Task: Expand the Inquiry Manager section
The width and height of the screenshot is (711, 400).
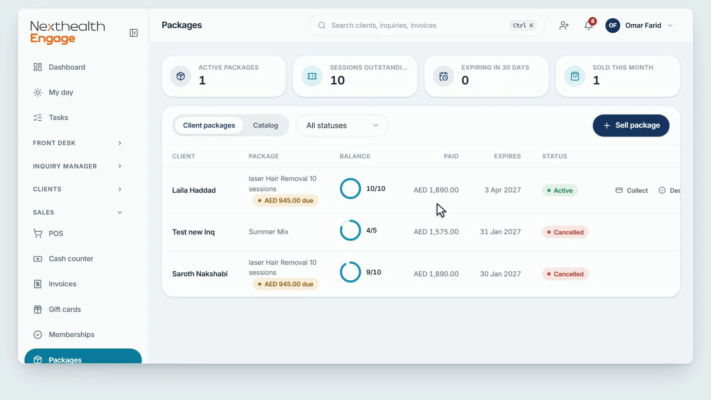Action: pos(77,166)
